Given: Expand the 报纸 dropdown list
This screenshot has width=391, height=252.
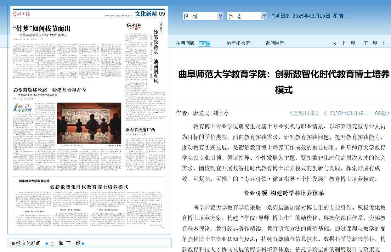Looking at the screenshot, I should (220, 16).
